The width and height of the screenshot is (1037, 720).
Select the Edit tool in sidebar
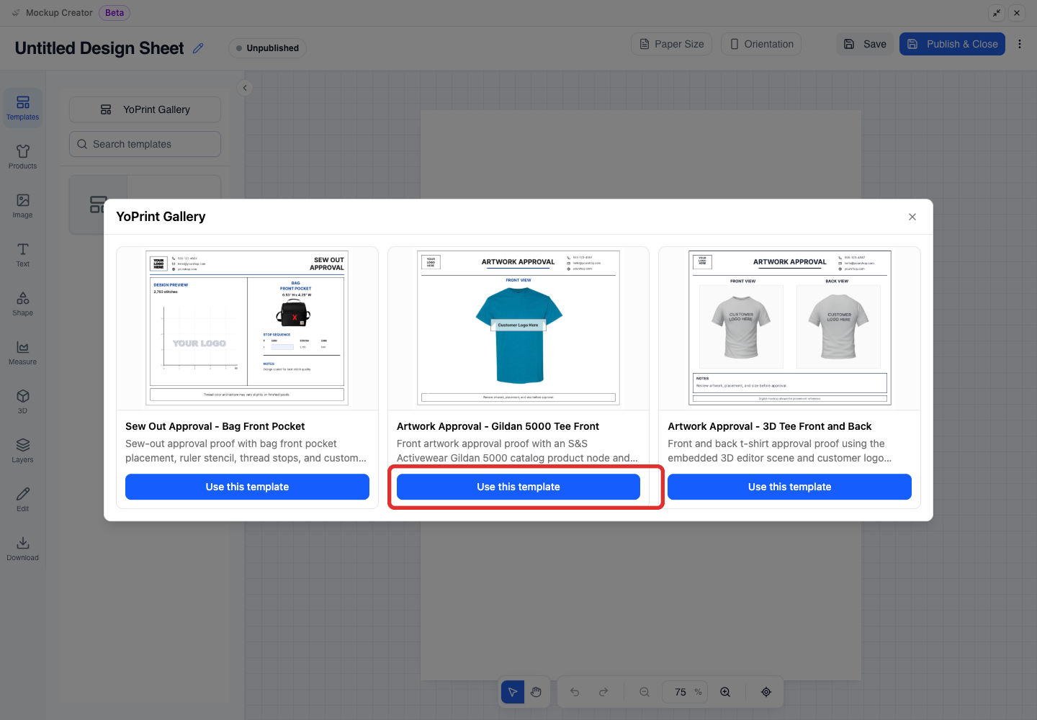click(x=23, y=500)
